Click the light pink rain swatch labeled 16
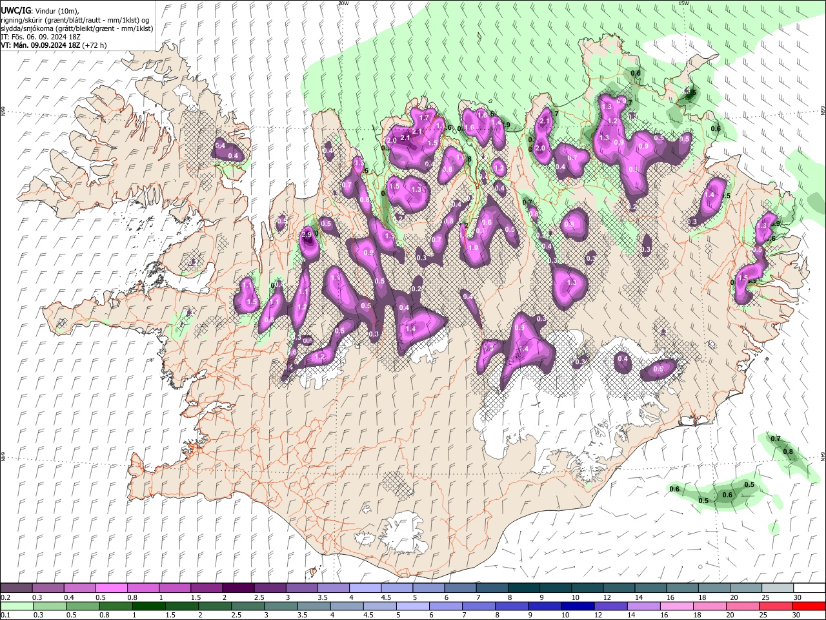 (676, 606)
